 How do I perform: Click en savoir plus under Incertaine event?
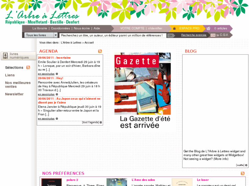pos(46,74)
